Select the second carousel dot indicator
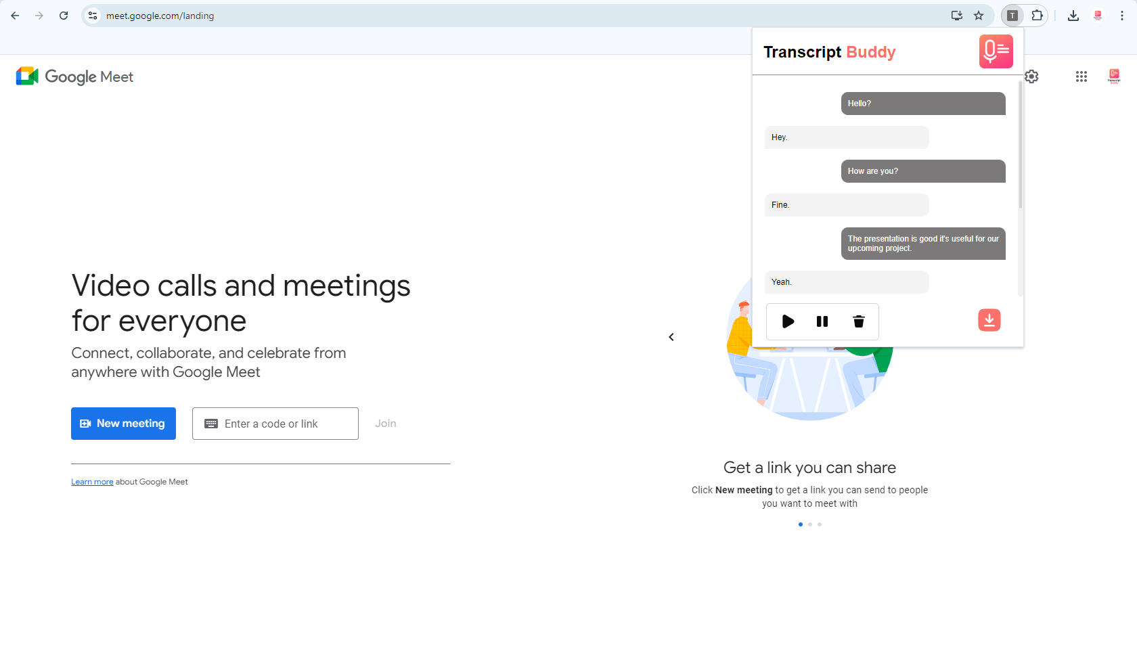The image size is (1137, 655). pyautogui.click(x=810, y=524)
